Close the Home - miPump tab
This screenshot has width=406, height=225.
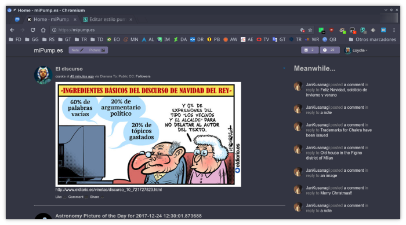(75, 20)
